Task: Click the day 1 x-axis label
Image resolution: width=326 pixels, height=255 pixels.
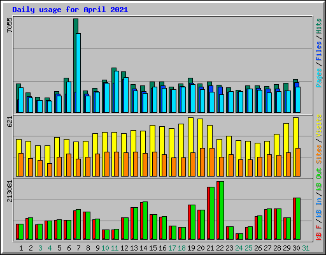Action: 21,248
